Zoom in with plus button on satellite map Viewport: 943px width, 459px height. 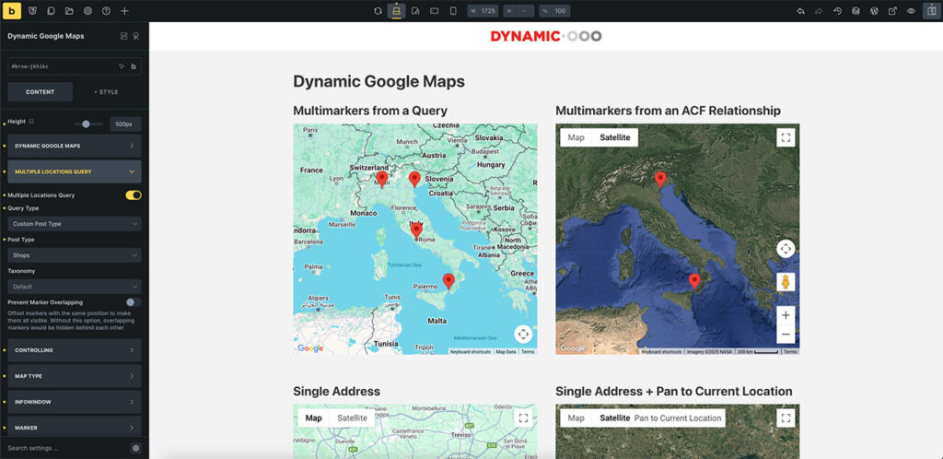pos(786,314)
